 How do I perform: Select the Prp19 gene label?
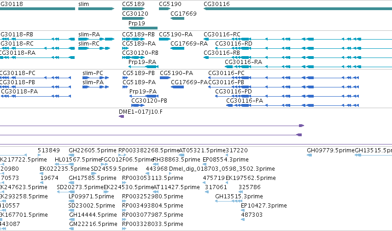[137, 23]
